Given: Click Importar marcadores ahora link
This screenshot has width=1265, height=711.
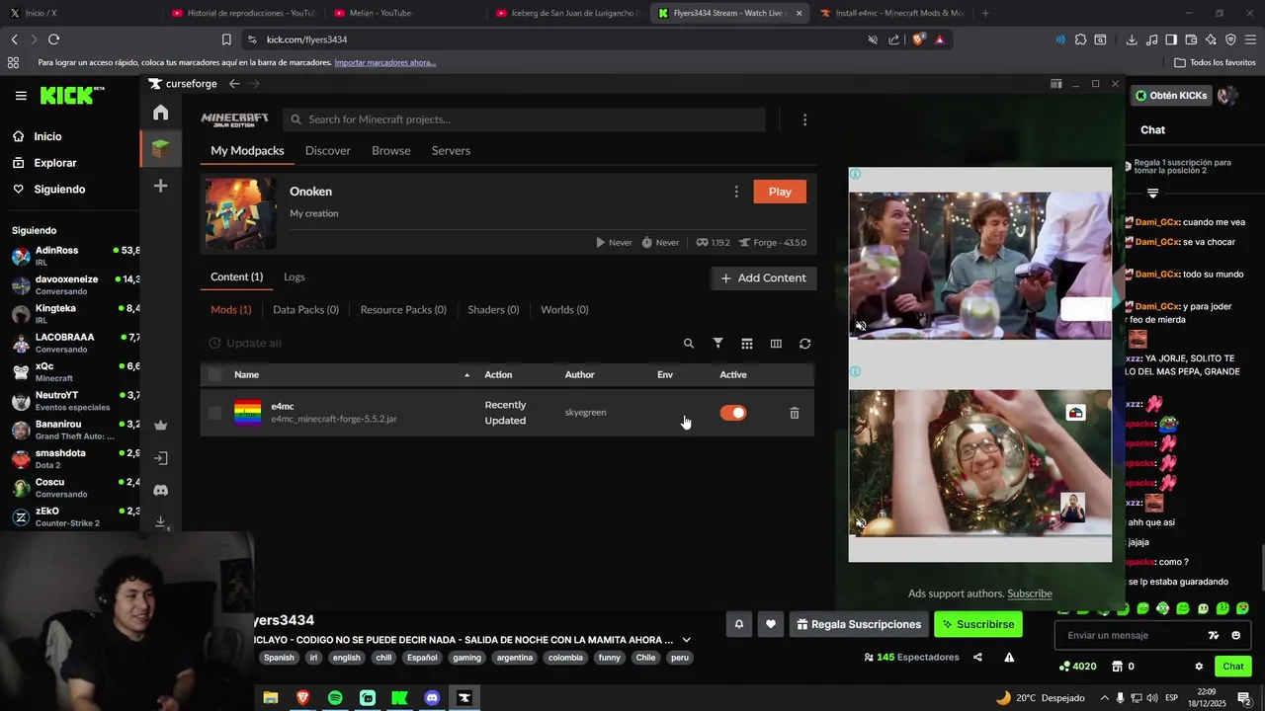Looking at the screenshot, I should 384,62.
